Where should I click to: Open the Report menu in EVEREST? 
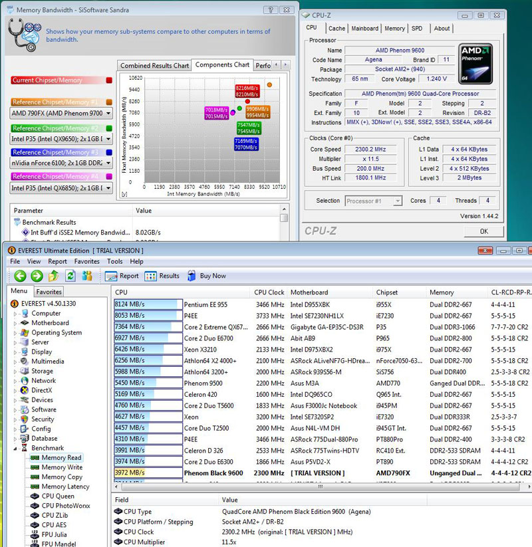click(x=57, y=261)
